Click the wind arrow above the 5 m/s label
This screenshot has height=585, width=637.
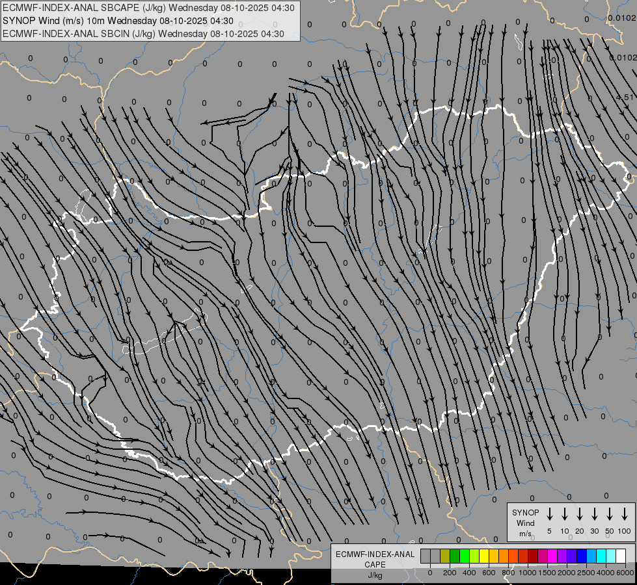[x=549, y=514]
